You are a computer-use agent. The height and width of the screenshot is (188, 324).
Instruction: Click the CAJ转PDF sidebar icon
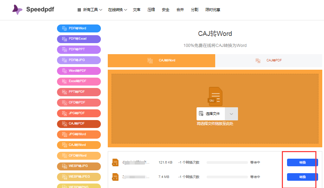coord(65,123)
